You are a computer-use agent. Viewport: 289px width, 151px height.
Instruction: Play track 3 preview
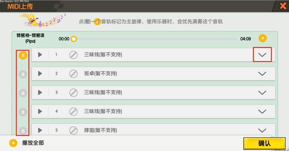(40, 92)
